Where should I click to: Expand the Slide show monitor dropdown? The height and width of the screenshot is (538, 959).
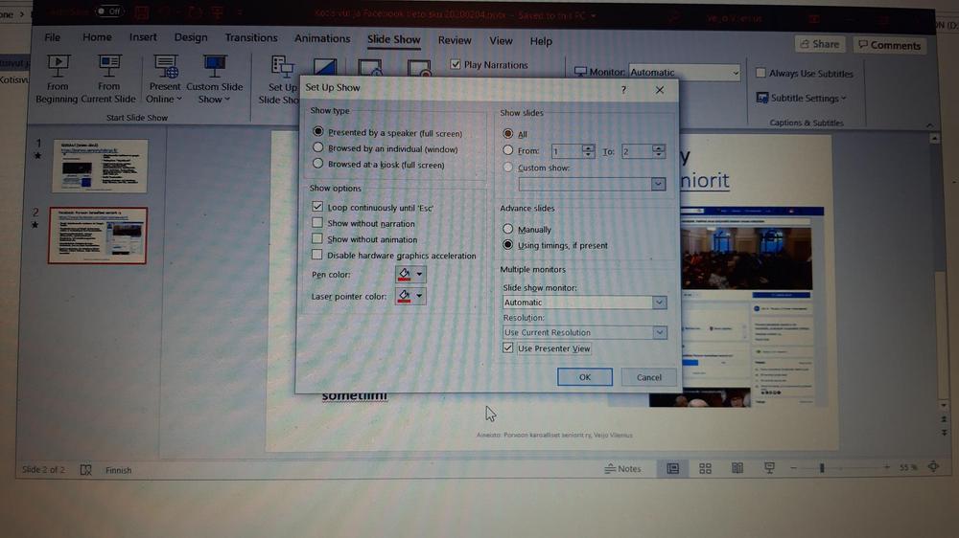point(659,303)
